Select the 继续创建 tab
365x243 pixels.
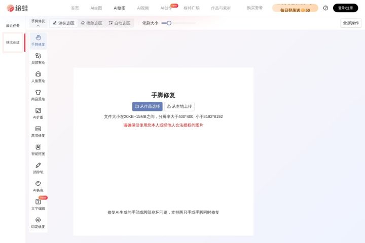pos(13,43)
